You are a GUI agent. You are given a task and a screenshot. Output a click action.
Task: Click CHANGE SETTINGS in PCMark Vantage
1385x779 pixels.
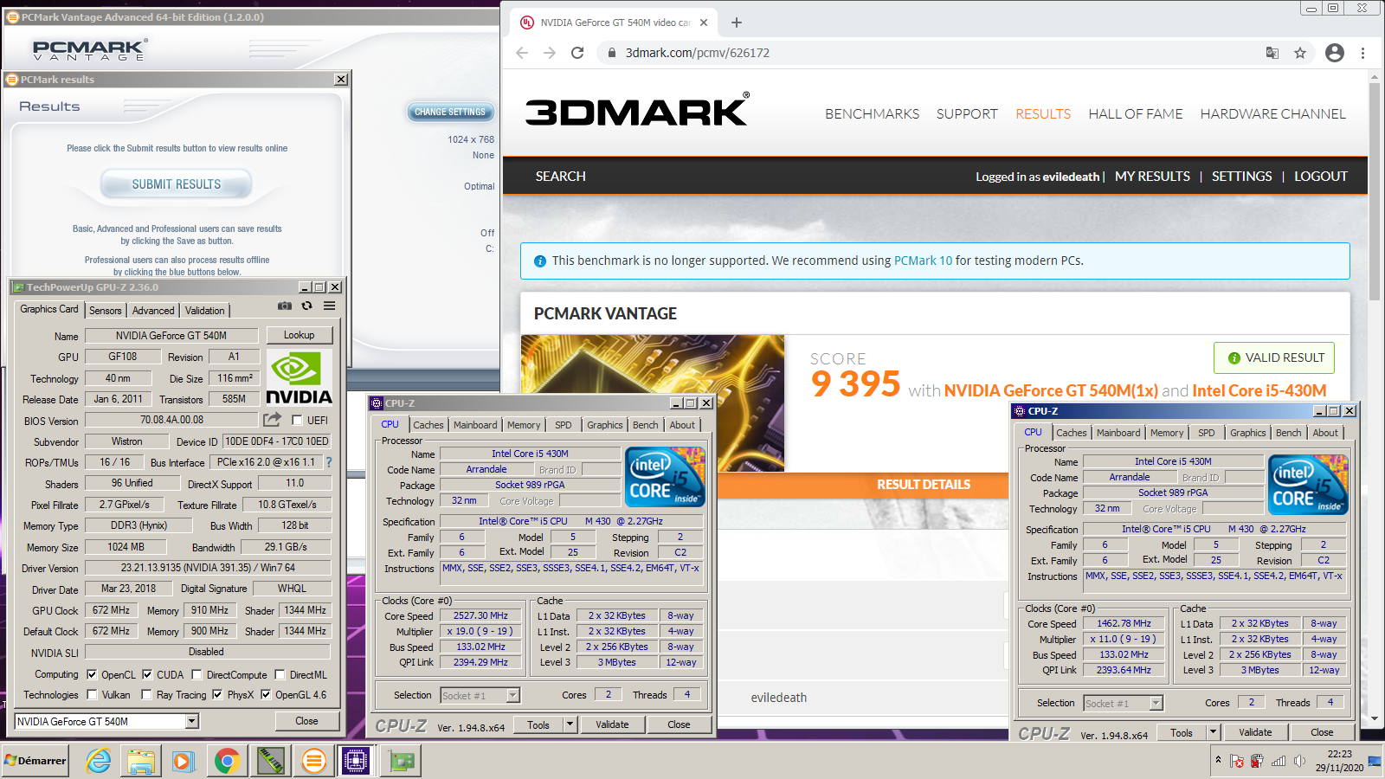pyautogui.click(x=450, y=112)
